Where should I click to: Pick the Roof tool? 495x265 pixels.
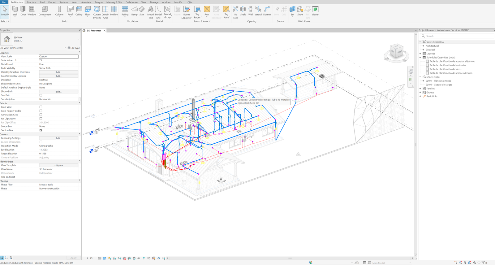[70, 11]
